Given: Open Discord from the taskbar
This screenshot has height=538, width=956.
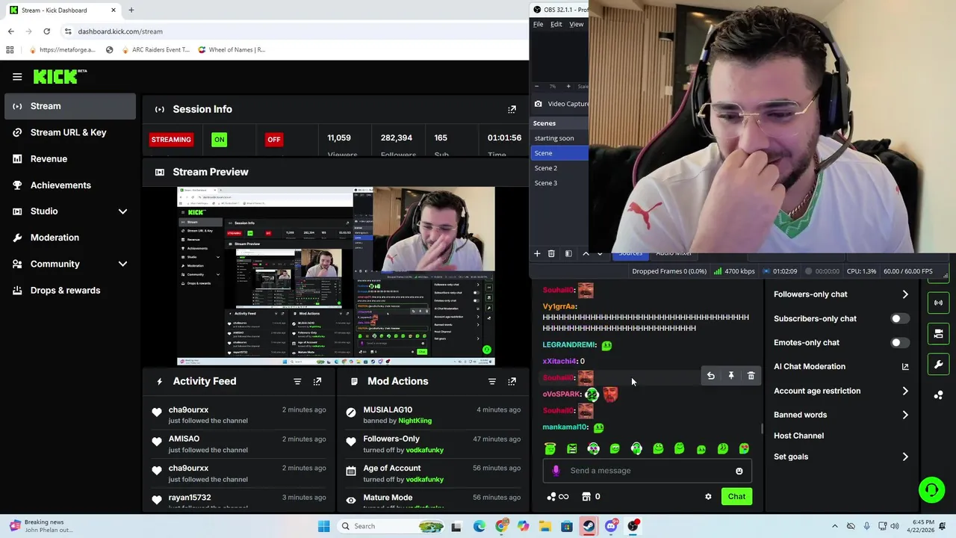Looking at the screenshot, I should [611, 526].
